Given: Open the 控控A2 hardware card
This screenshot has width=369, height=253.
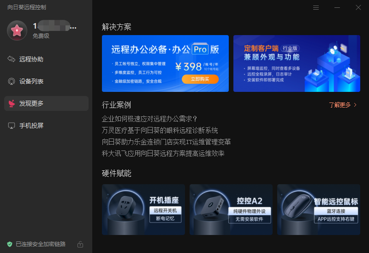Looking at the screenshot, I should (231, 210).
